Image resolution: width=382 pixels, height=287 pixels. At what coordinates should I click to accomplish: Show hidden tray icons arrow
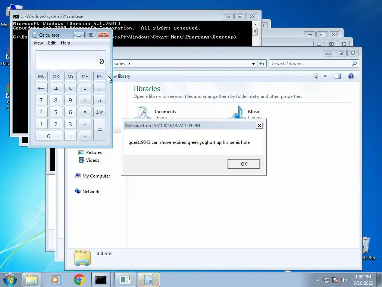point(317,280)
